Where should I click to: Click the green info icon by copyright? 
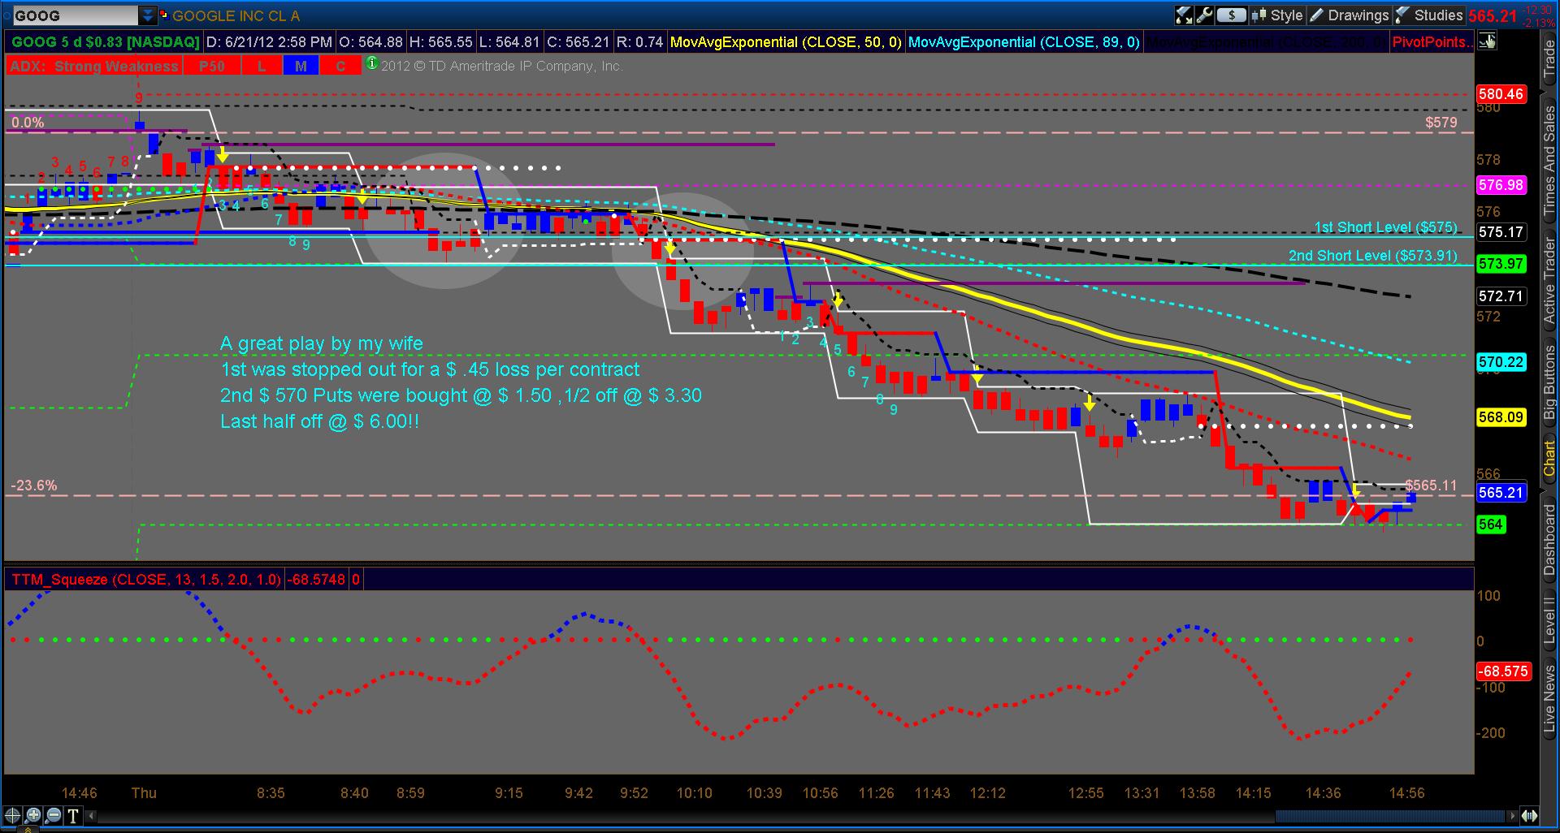pyautogui.click(x=371, y=63)
